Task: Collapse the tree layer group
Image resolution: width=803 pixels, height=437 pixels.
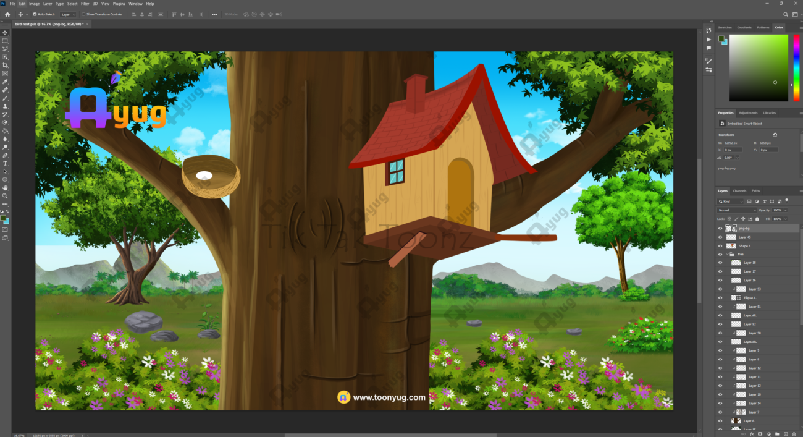Action: [726, 254]
